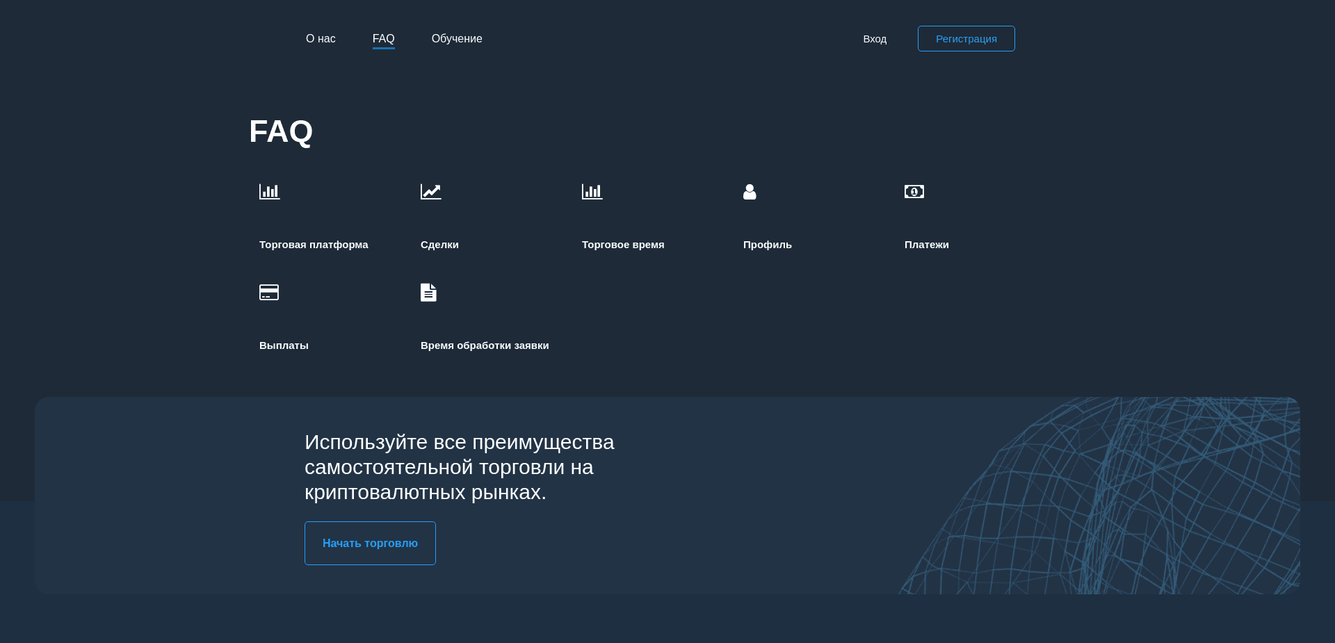Click the FAQ page heading
Image resolution: width=1335 pixels, height=643 pixels.
coord(281,132)
